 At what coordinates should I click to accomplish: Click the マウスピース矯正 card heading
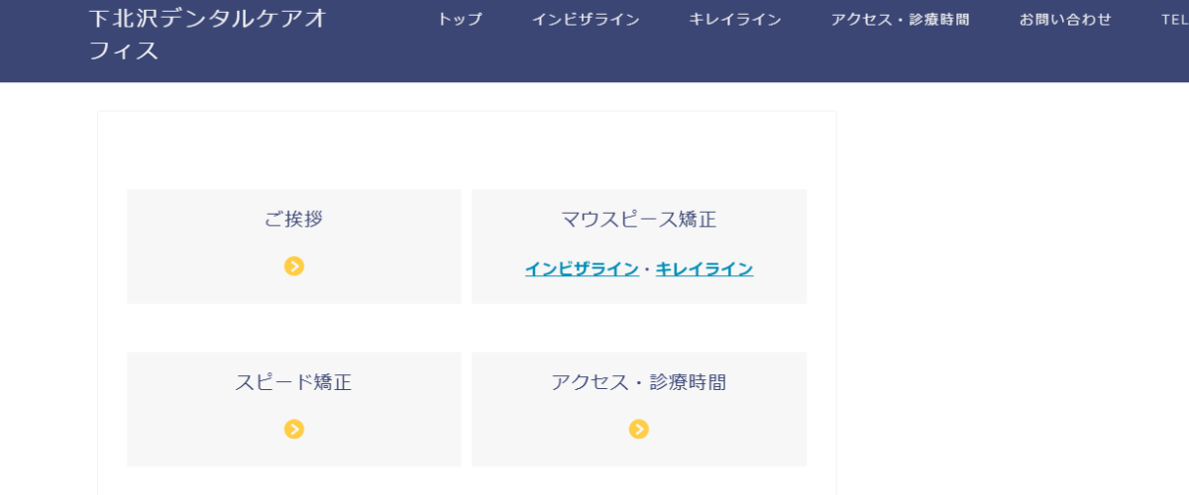(x=639, y=219)
